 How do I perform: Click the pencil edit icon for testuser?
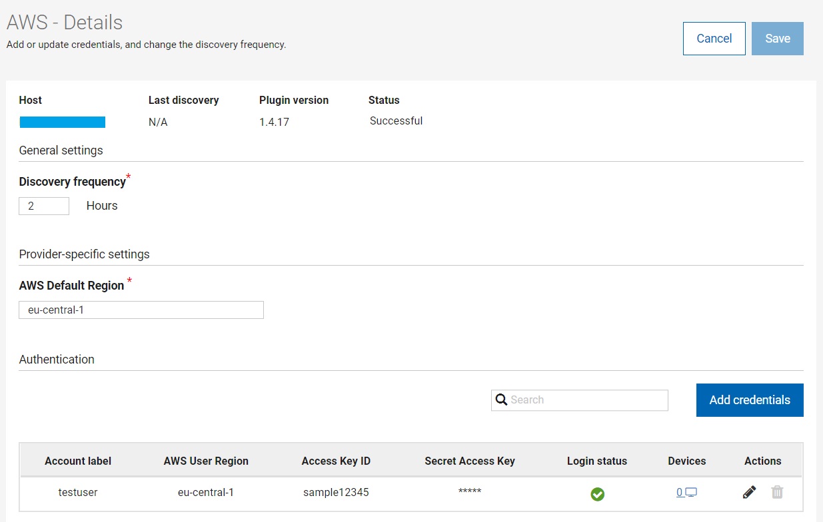749,493
